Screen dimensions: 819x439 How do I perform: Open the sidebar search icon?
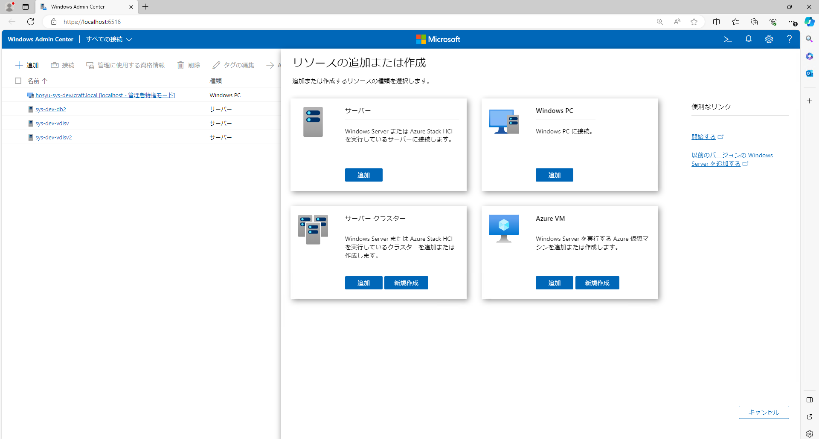point(809,39)
